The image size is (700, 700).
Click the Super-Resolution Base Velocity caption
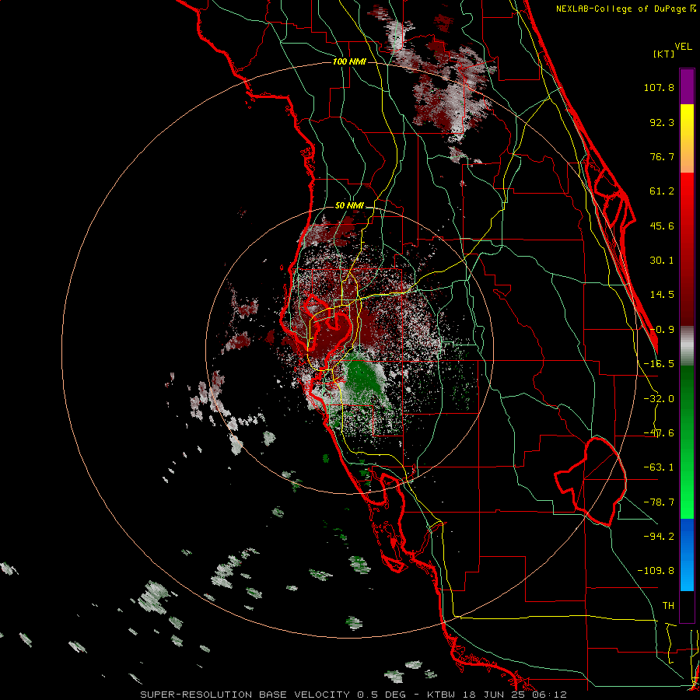353,695
